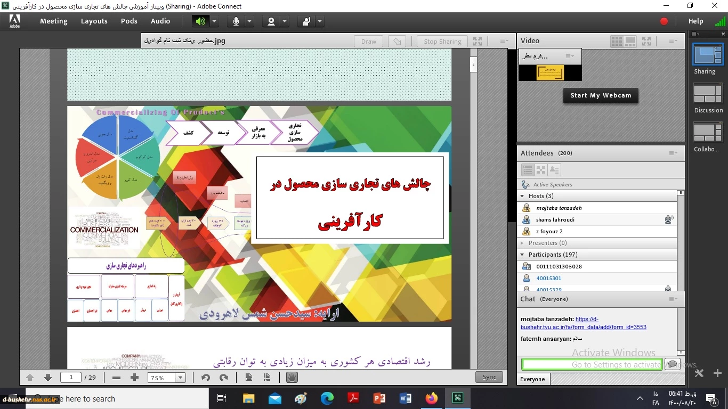This screenshot has height=409, width=728.
Task: Select host z foyouz 2
Action: (x=597, y=231)
